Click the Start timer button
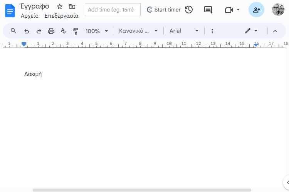The width and height of the screenshot is (289, 192). pyautogui.click(x=163, y=10)
